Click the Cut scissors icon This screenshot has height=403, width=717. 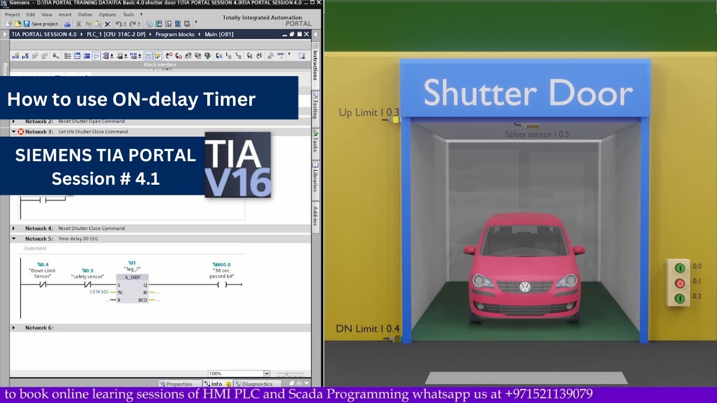[78, 24]
